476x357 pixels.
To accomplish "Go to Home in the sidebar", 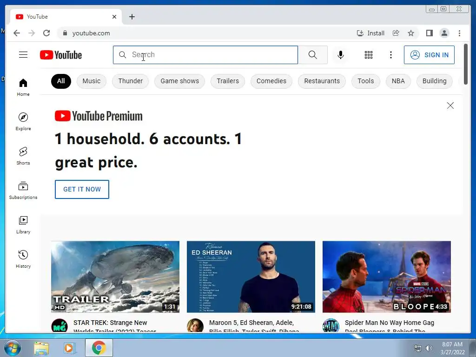I will pyautogui.click(x=23, y=87).
